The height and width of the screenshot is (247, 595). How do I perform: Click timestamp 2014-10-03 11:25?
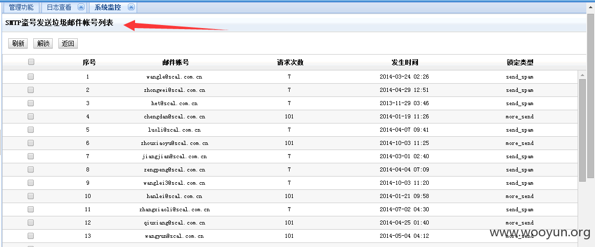click(404, 143)
